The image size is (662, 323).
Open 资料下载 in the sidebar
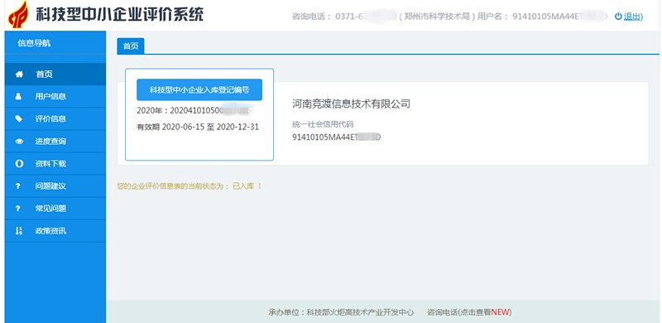(x=55, y=164)
